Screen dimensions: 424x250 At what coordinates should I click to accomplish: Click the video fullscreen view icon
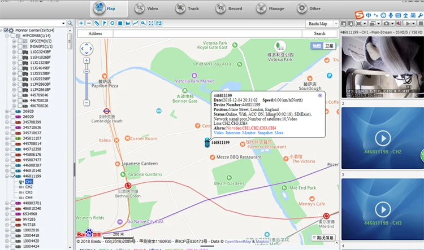click(x=358, y=24)
